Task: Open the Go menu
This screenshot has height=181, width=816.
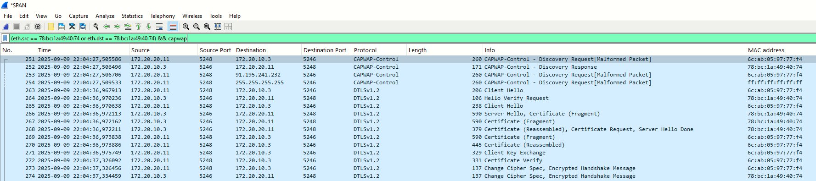Action: tap(58, 16)
